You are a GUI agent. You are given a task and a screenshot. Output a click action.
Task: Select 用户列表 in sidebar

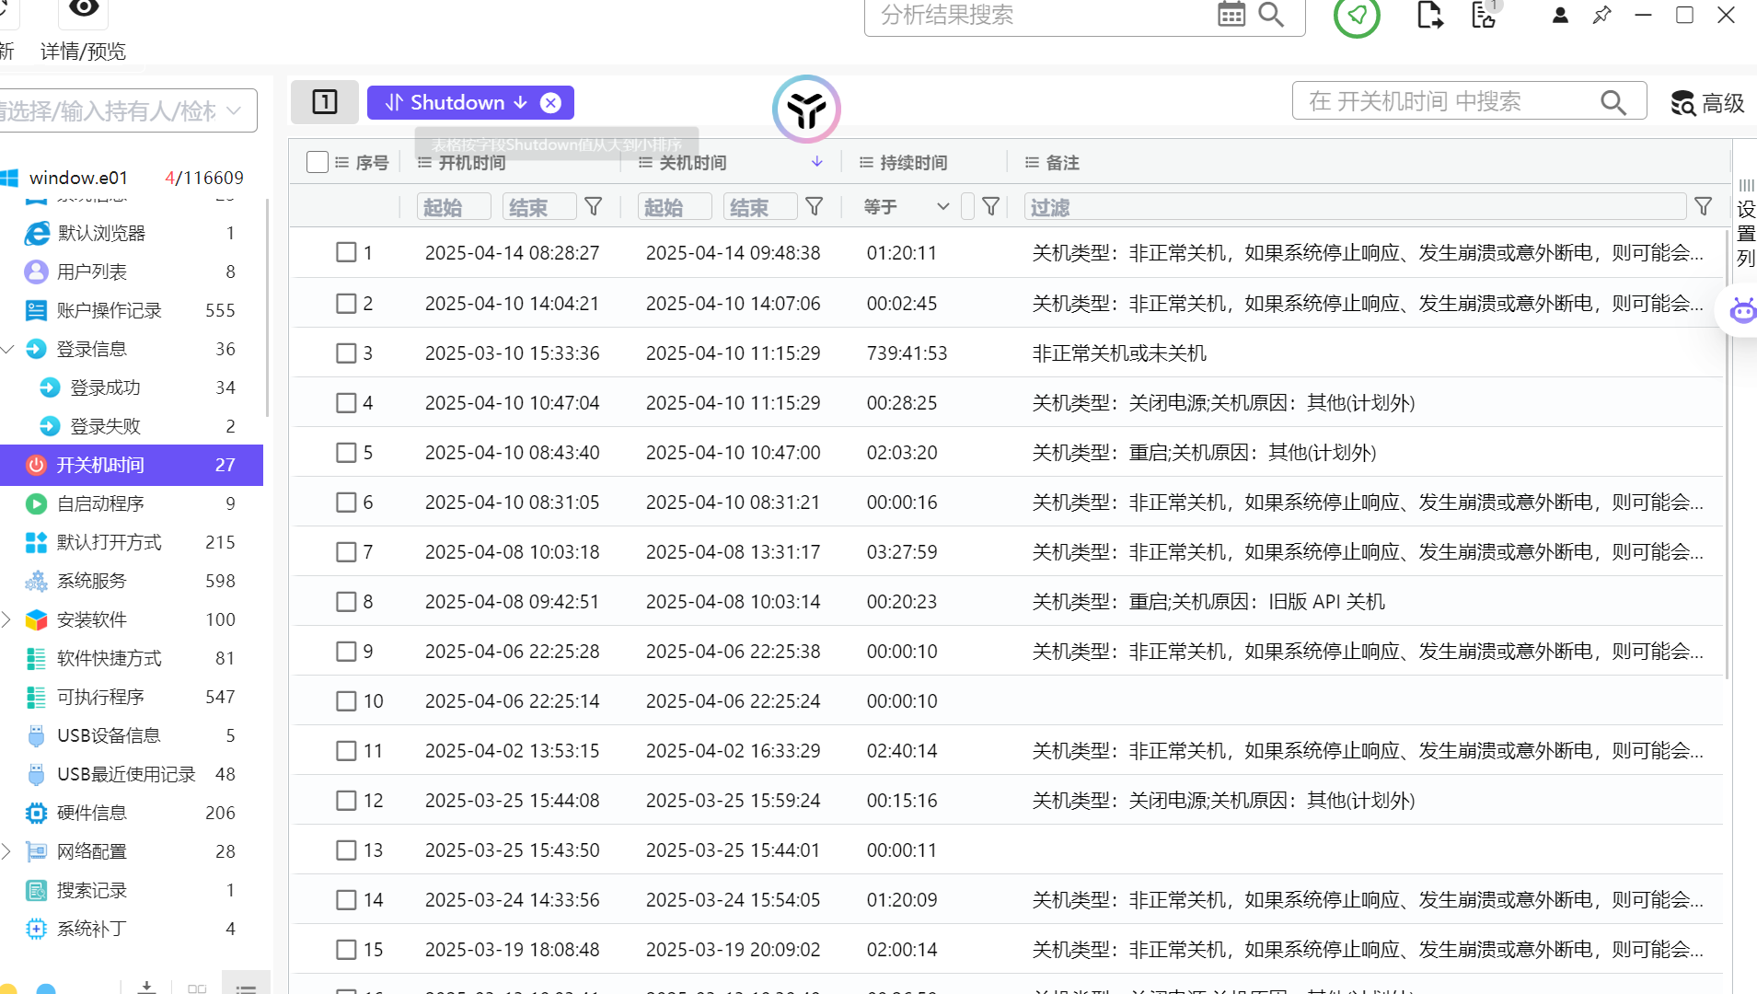[132, 272]
